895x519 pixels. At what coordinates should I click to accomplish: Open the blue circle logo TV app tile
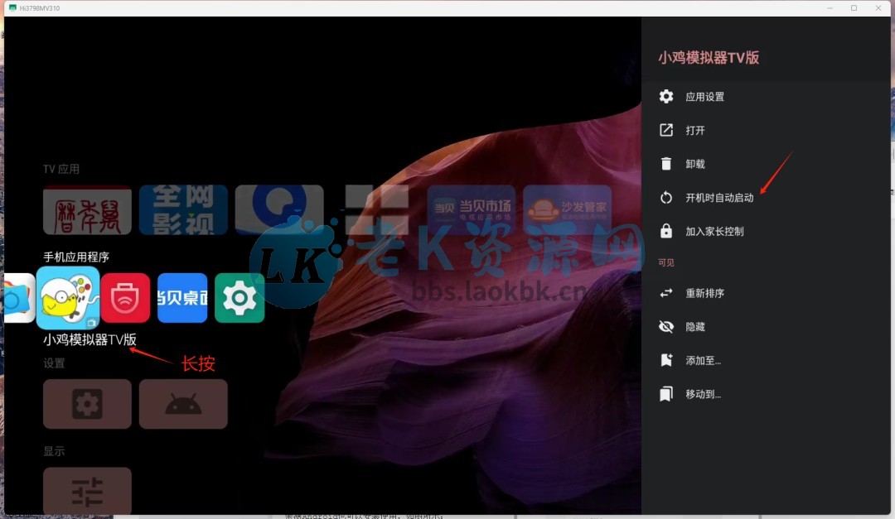(x=279, y=210)
